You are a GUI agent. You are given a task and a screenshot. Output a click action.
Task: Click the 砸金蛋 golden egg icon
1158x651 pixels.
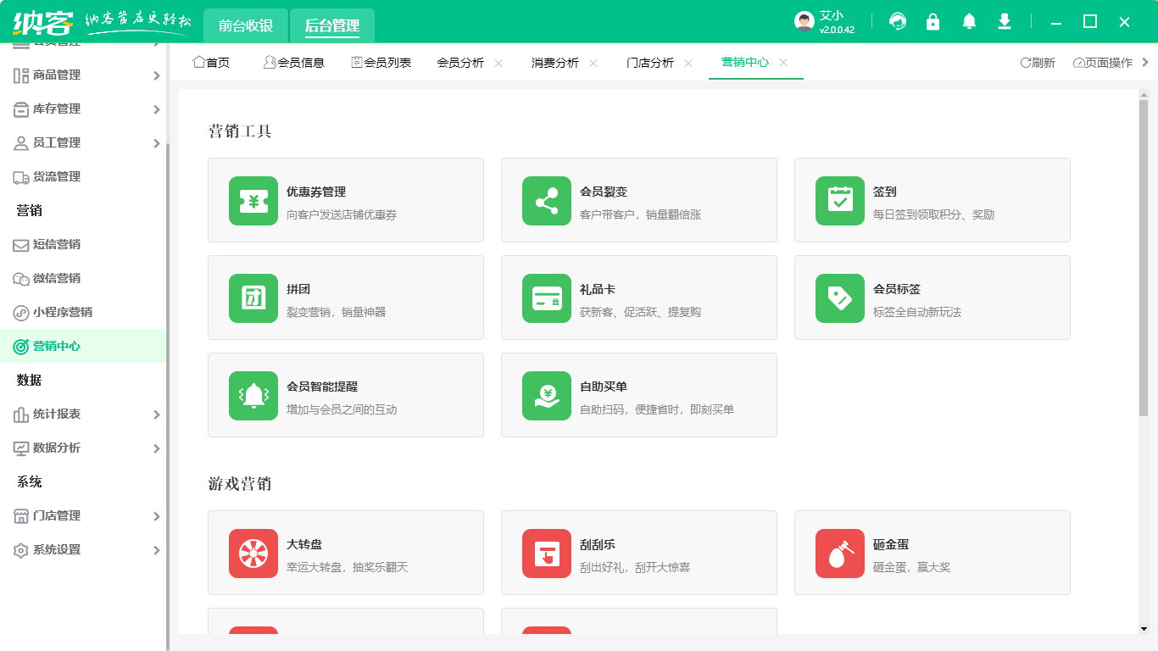click(x=839, y=553)
